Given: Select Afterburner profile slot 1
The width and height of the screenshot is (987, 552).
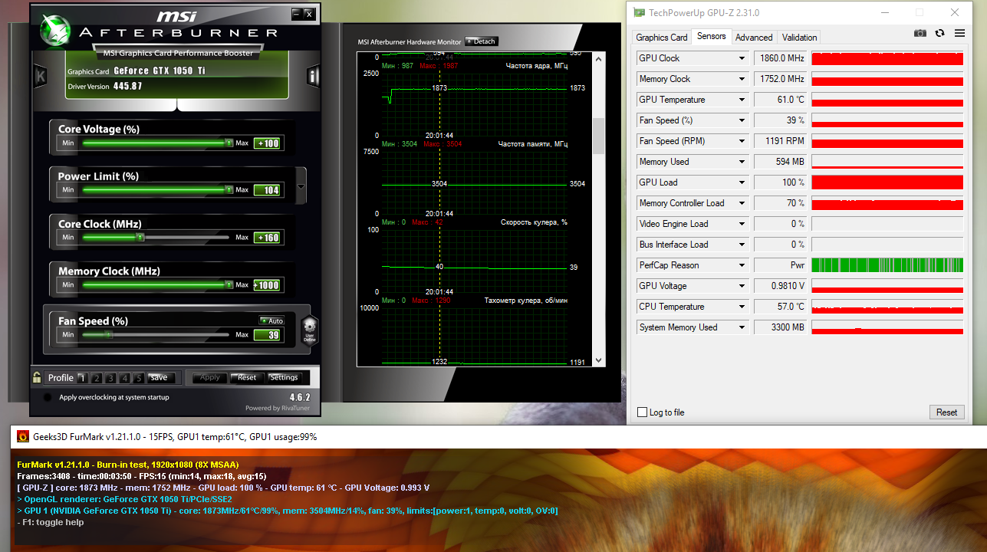Looking at the screenshot, I should pyautogui.click(x=83, y=378).
